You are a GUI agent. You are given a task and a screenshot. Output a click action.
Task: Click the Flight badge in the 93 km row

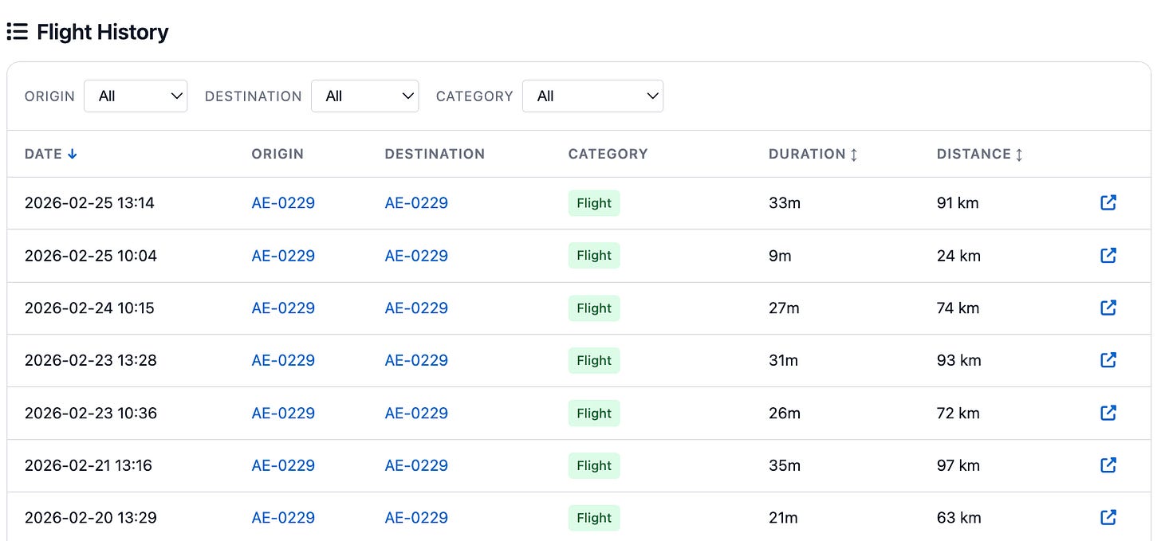coord(594,360)
